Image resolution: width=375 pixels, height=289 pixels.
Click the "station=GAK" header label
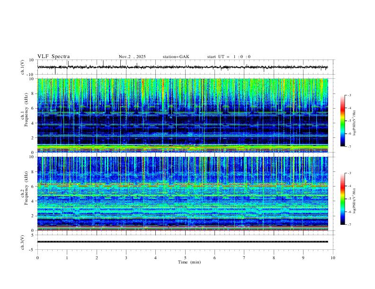(176, 57)
